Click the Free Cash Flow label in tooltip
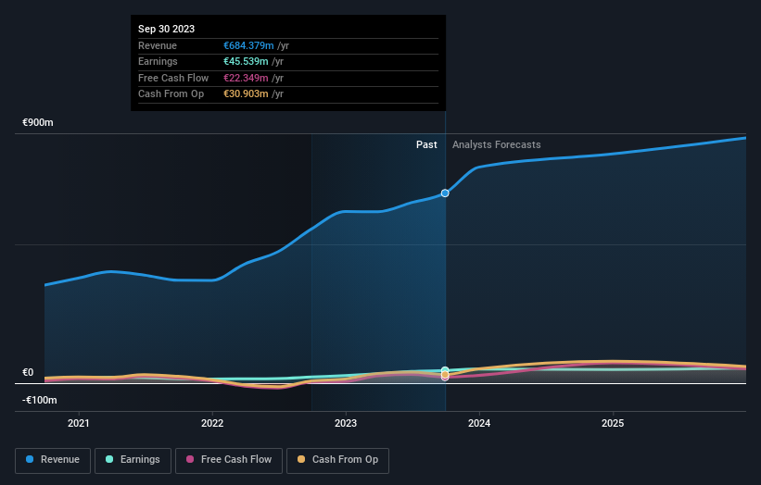Image resolution: width=761 pixels, height=485 pixels. click(173, 78)
